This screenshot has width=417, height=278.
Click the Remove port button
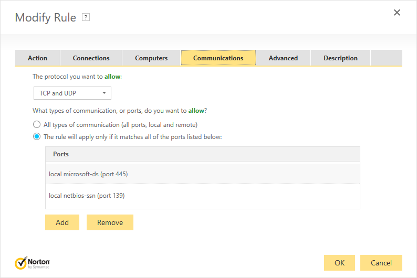coord(110,222)
